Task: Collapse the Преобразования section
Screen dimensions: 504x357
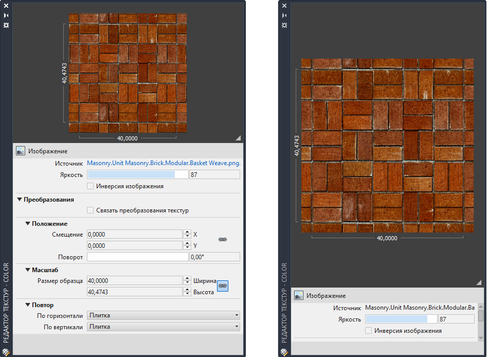Action: coord(20,200)
